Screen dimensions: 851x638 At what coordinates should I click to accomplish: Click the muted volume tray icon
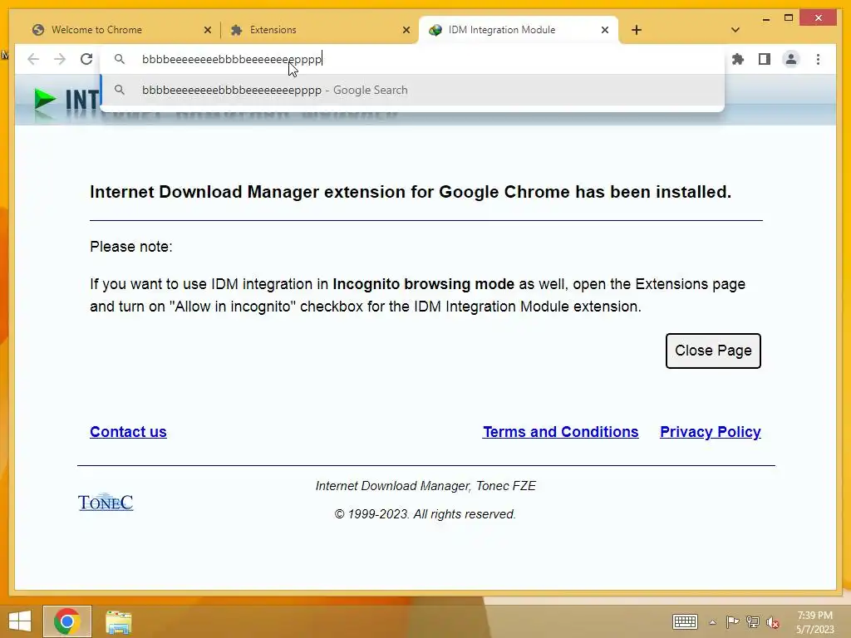[x=772, y=621]
